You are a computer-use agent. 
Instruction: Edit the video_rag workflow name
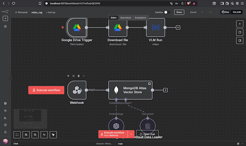(37, 12)
